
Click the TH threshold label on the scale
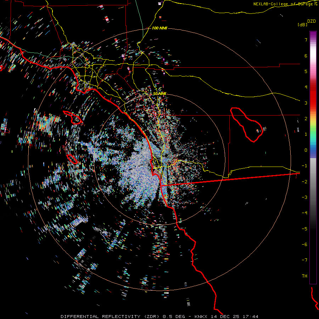pos(304,276)
